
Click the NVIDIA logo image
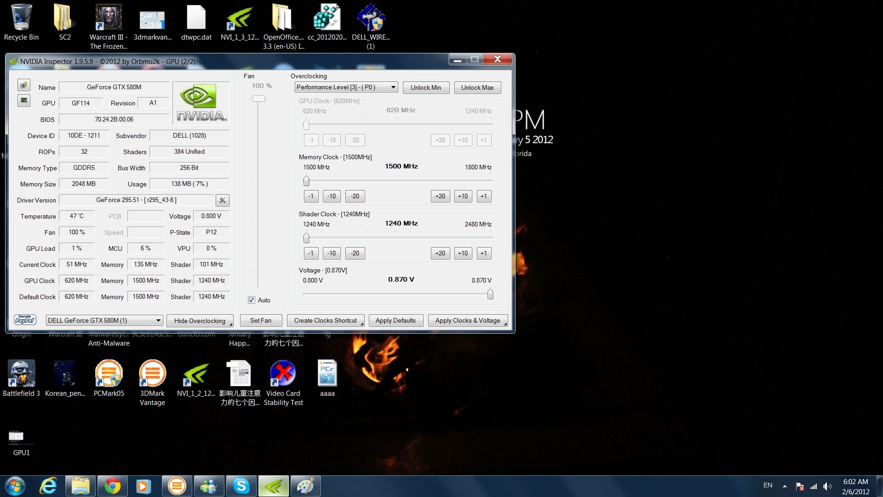pyautogui.click(x=201, y=103)
